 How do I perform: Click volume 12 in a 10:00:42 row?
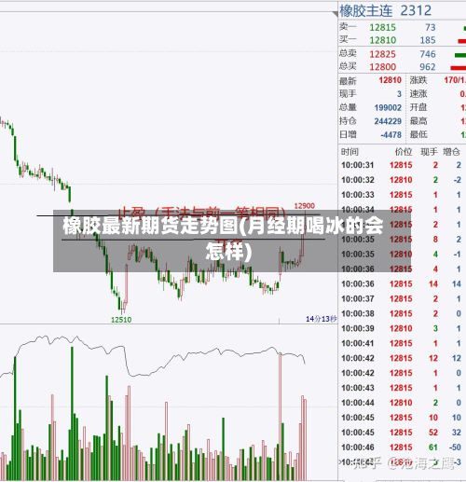tap(433, 358)
